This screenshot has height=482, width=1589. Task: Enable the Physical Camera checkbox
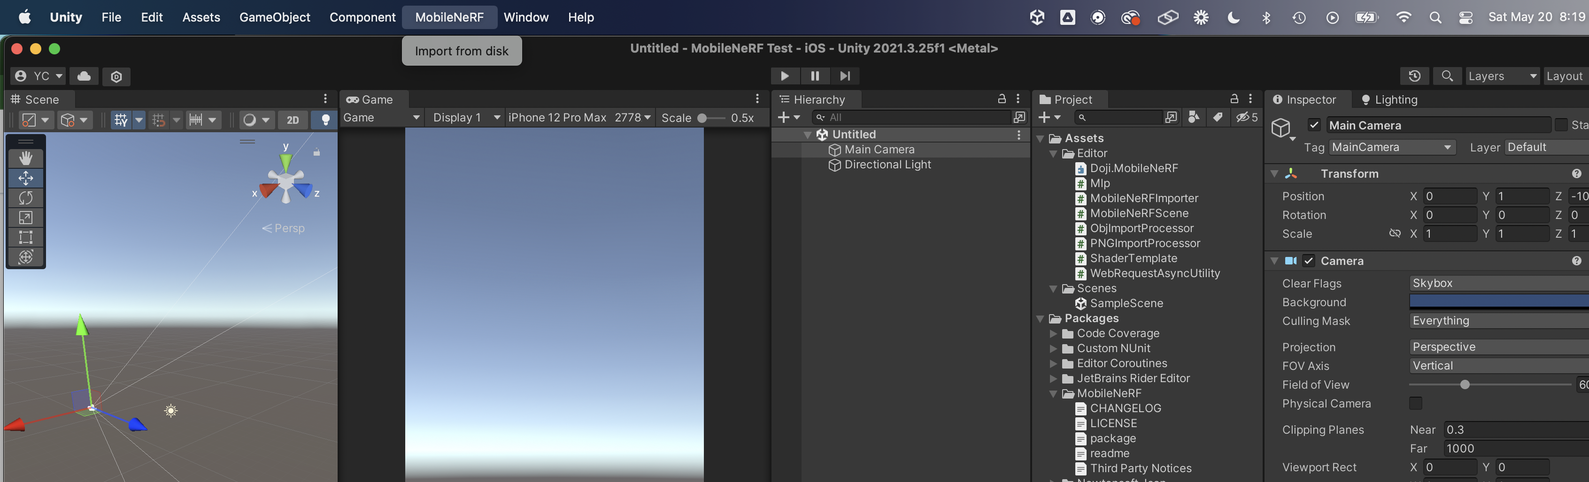coord(1416,403)
